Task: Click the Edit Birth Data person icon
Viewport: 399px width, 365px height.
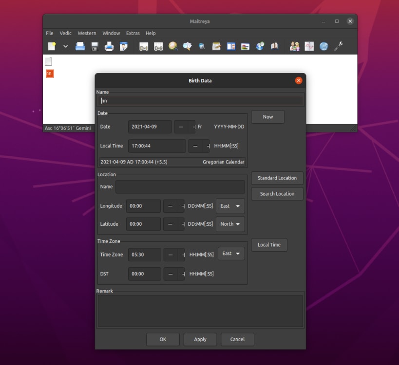Action: coord(124,46)
